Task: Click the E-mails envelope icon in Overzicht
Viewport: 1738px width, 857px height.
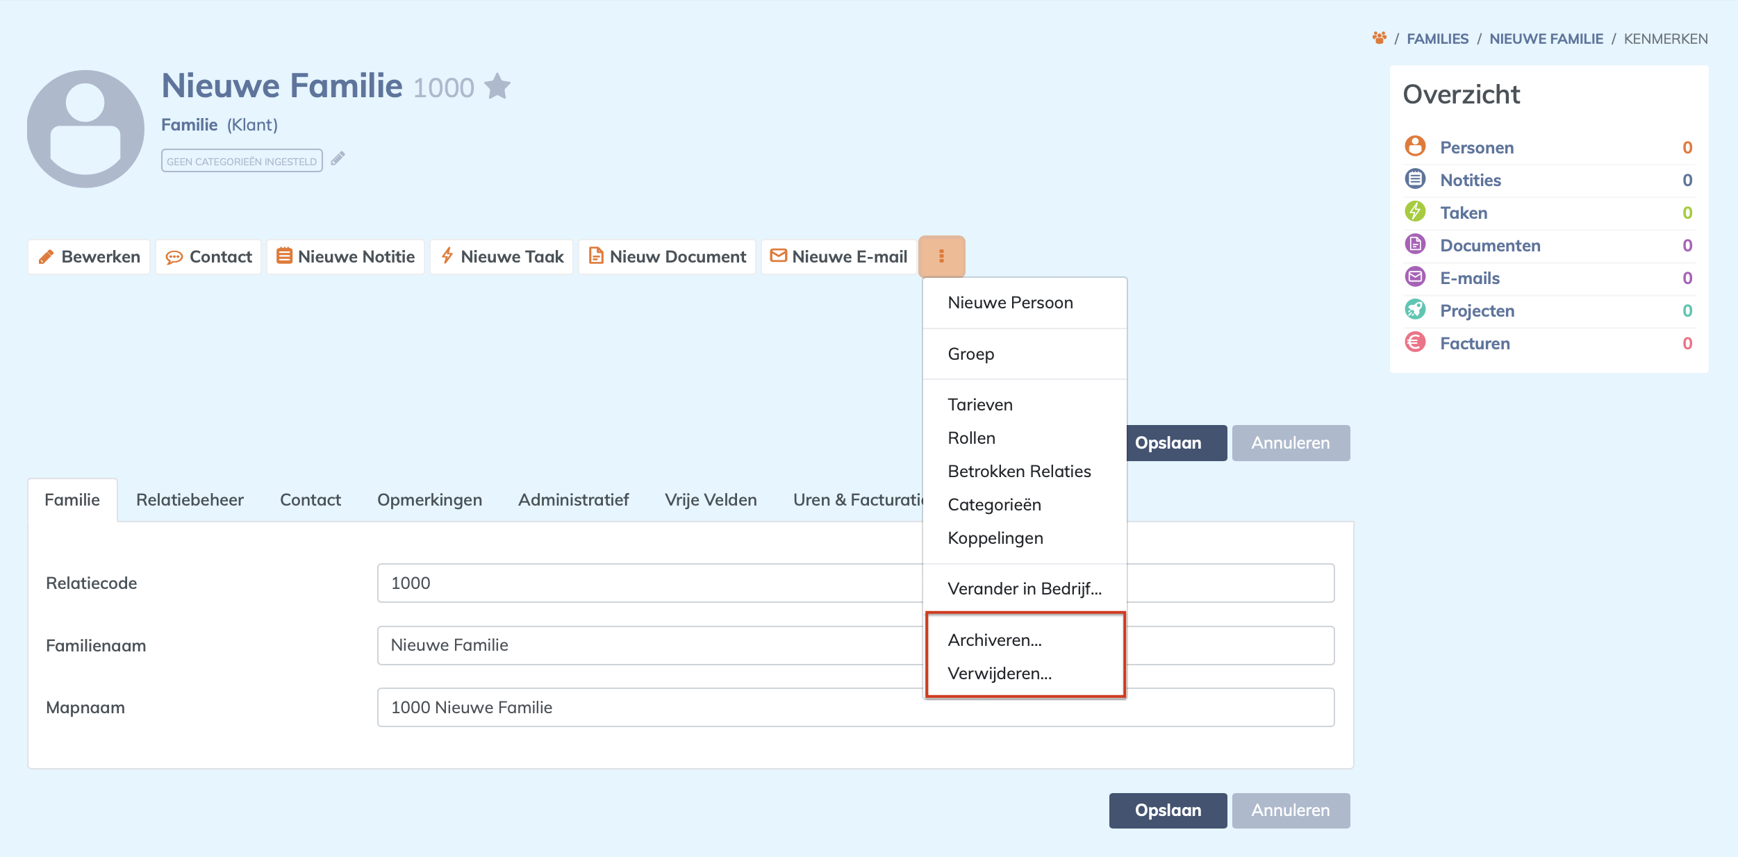Action: coord(1415,277)
